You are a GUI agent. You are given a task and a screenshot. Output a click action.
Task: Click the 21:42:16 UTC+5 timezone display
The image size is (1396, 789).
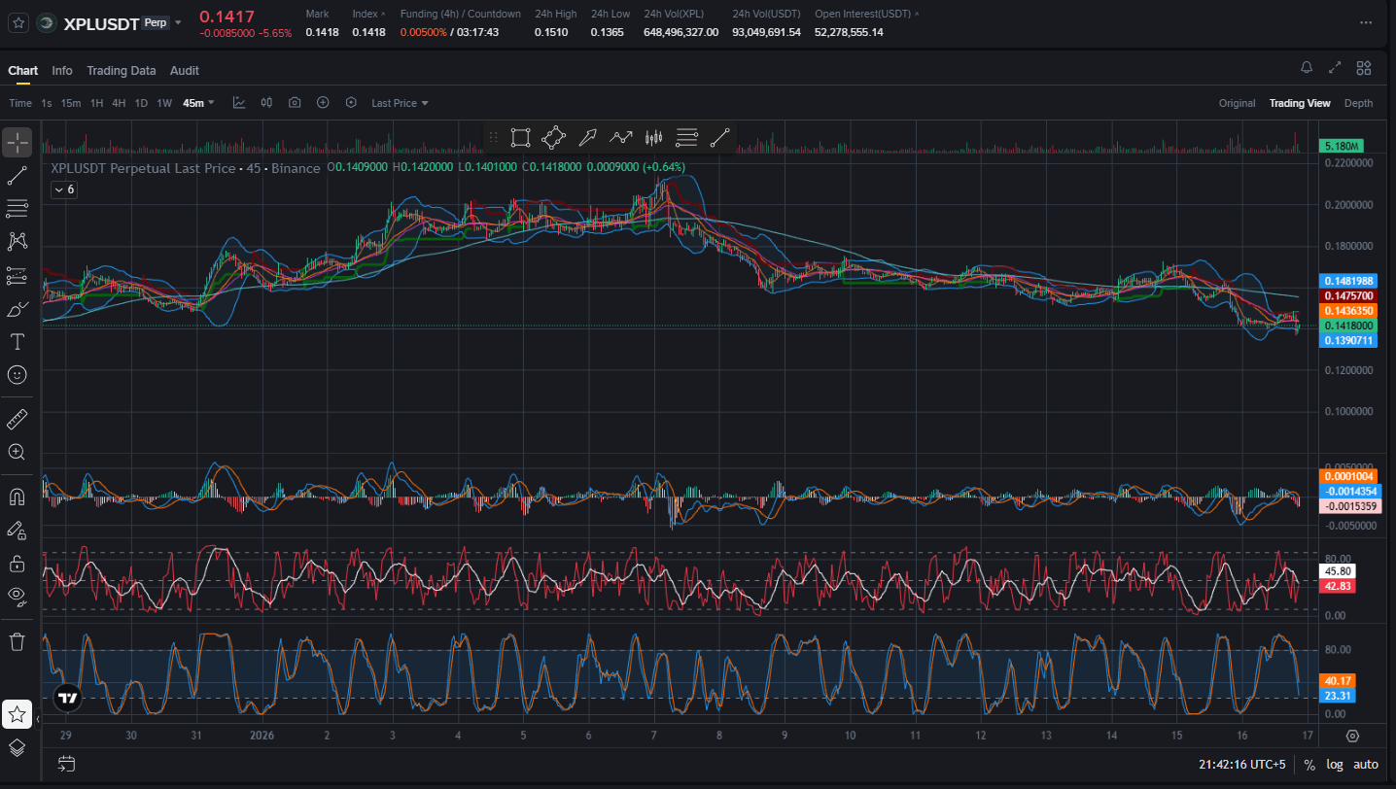(1240, 765)
